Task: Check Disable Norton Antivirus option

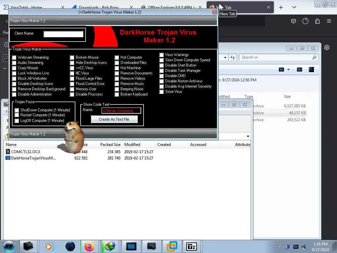Action: [161, 81]
